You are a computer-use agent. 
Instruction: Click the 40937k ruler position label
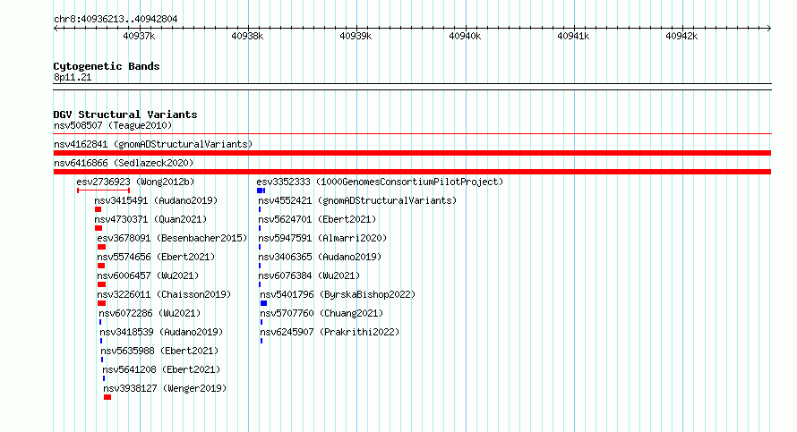tap(139, 36)
